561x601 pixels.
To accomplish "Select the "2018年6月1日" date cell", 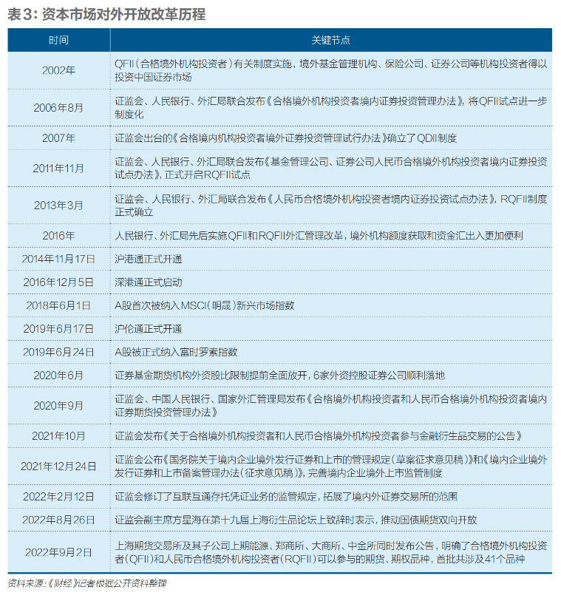I will coord(58,305).
